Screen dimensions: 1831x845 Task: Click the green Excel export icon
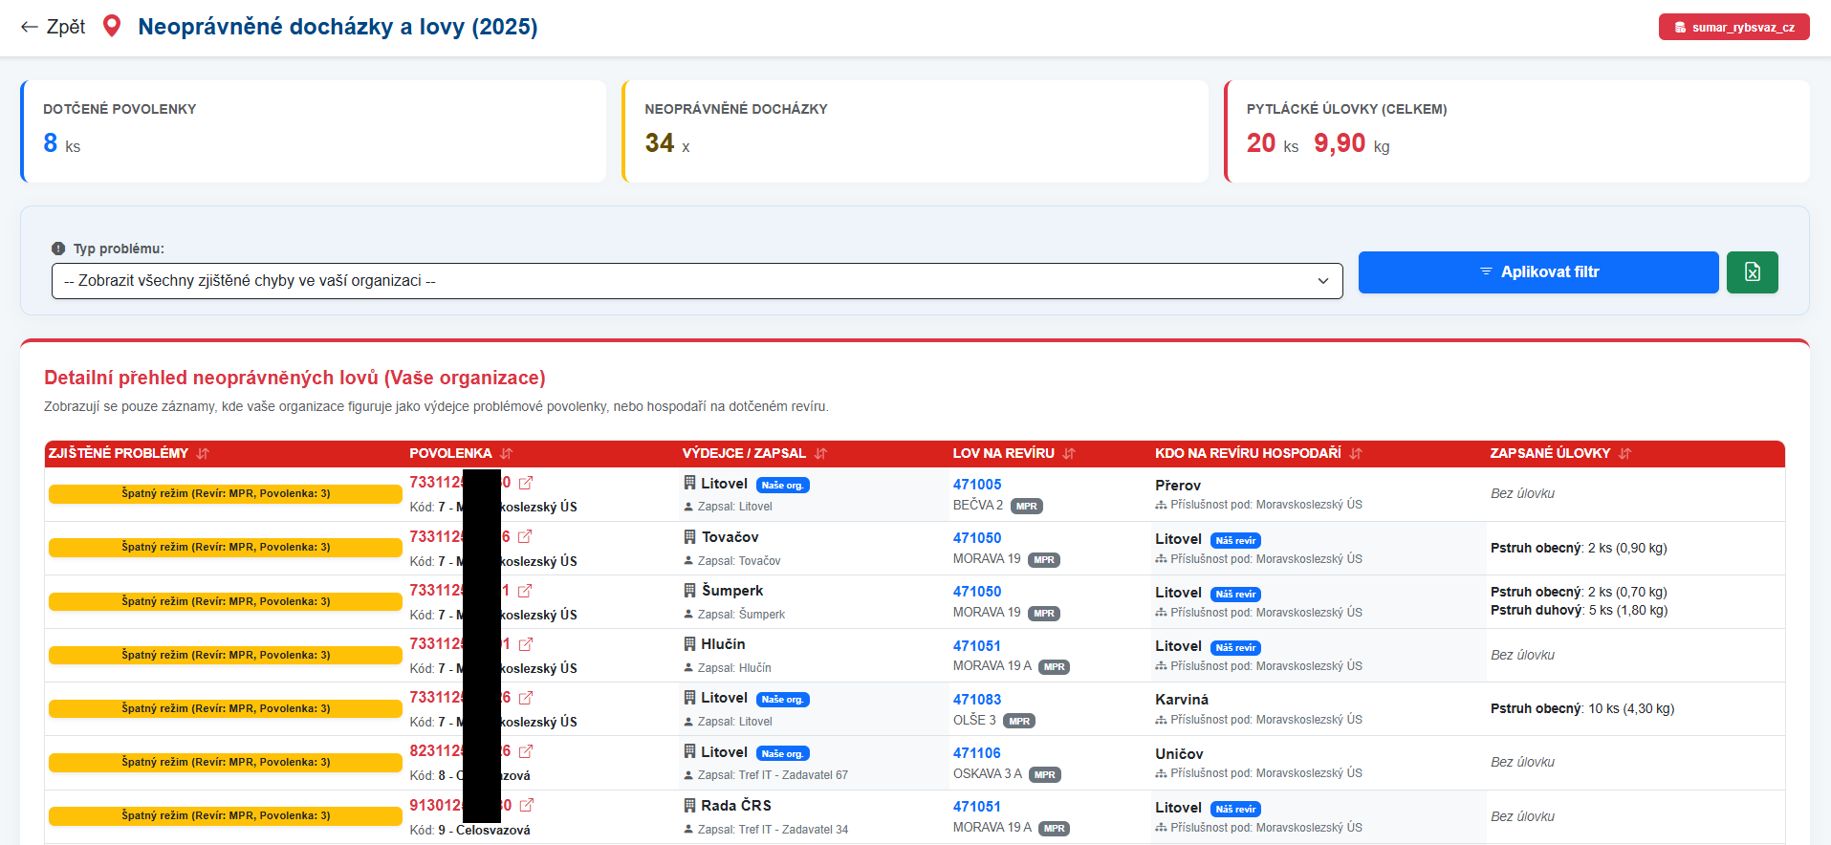pyautogui.click(x=1752, y=272)
